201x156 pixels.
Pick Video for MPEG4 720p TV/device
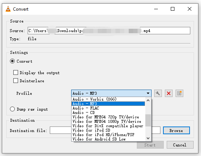click(x=108, y=117)
